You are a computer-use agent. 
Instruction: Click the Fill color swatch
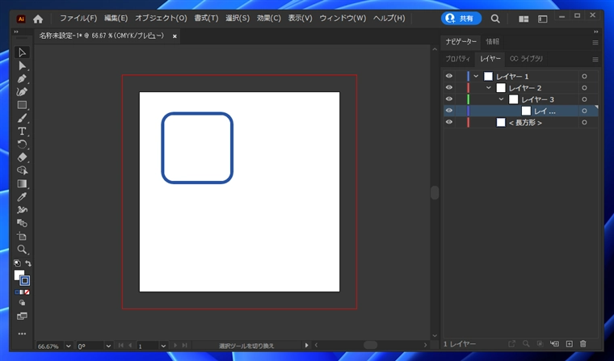19,275
